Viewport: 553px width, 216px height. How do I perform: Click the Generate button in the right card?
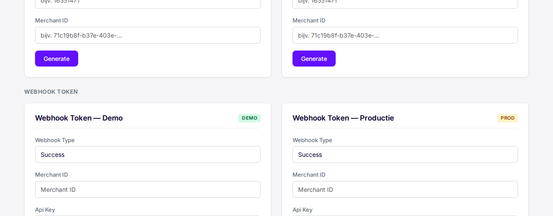(314, 59)
